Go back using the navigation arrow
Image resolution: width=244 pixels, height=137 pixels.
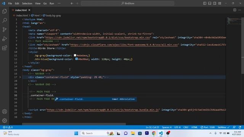[x=72, y=3]
